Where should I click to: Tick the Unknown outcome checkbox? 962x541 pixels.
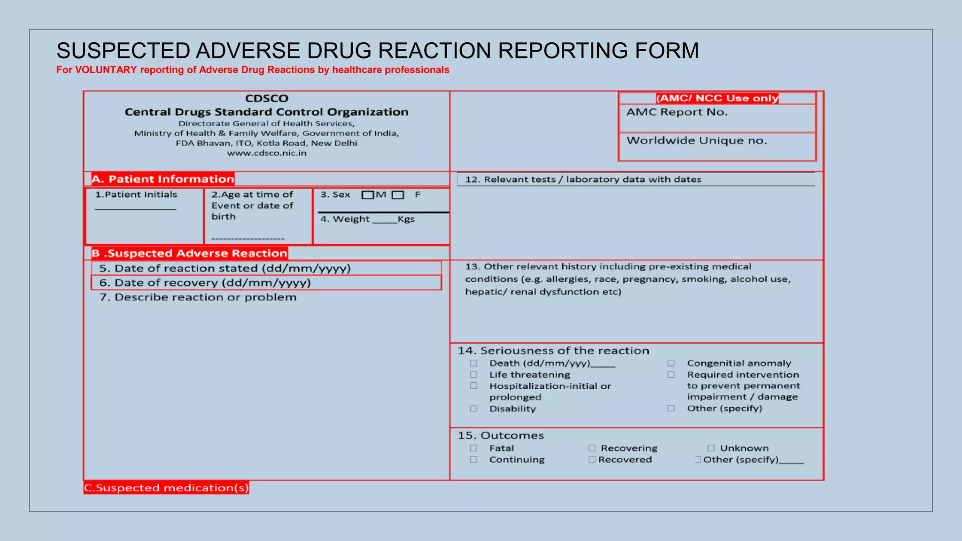(x=711, y=448)
